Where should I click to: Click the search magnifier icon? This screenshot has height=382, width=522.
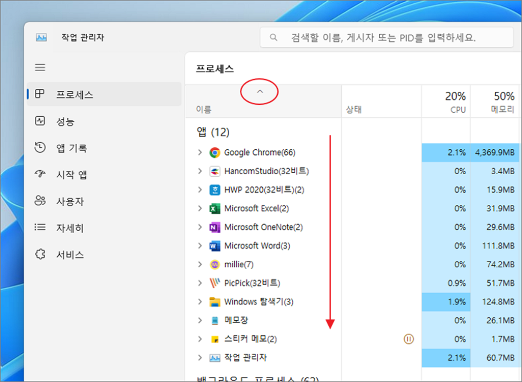pos(274,38)
